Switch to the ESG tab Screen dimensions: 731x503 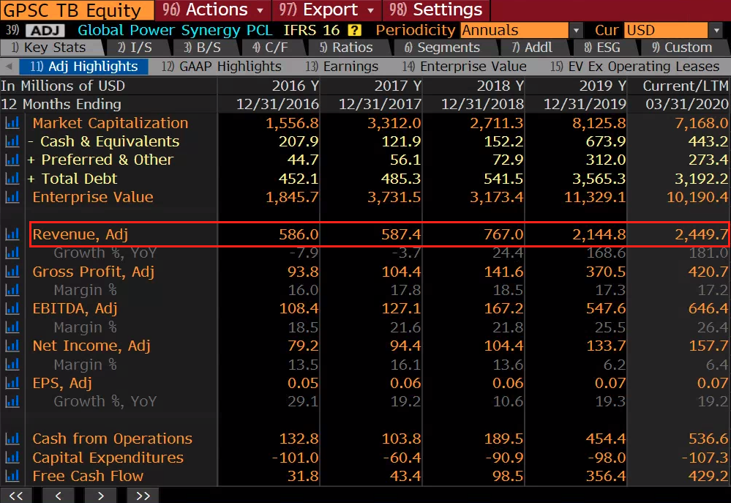601,48
